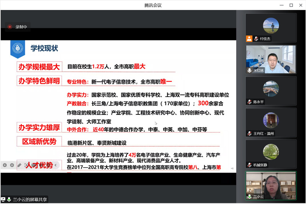Click the previous slide arrow in slideshow toolbar
The image size is (306, 204).
(5, 165)
